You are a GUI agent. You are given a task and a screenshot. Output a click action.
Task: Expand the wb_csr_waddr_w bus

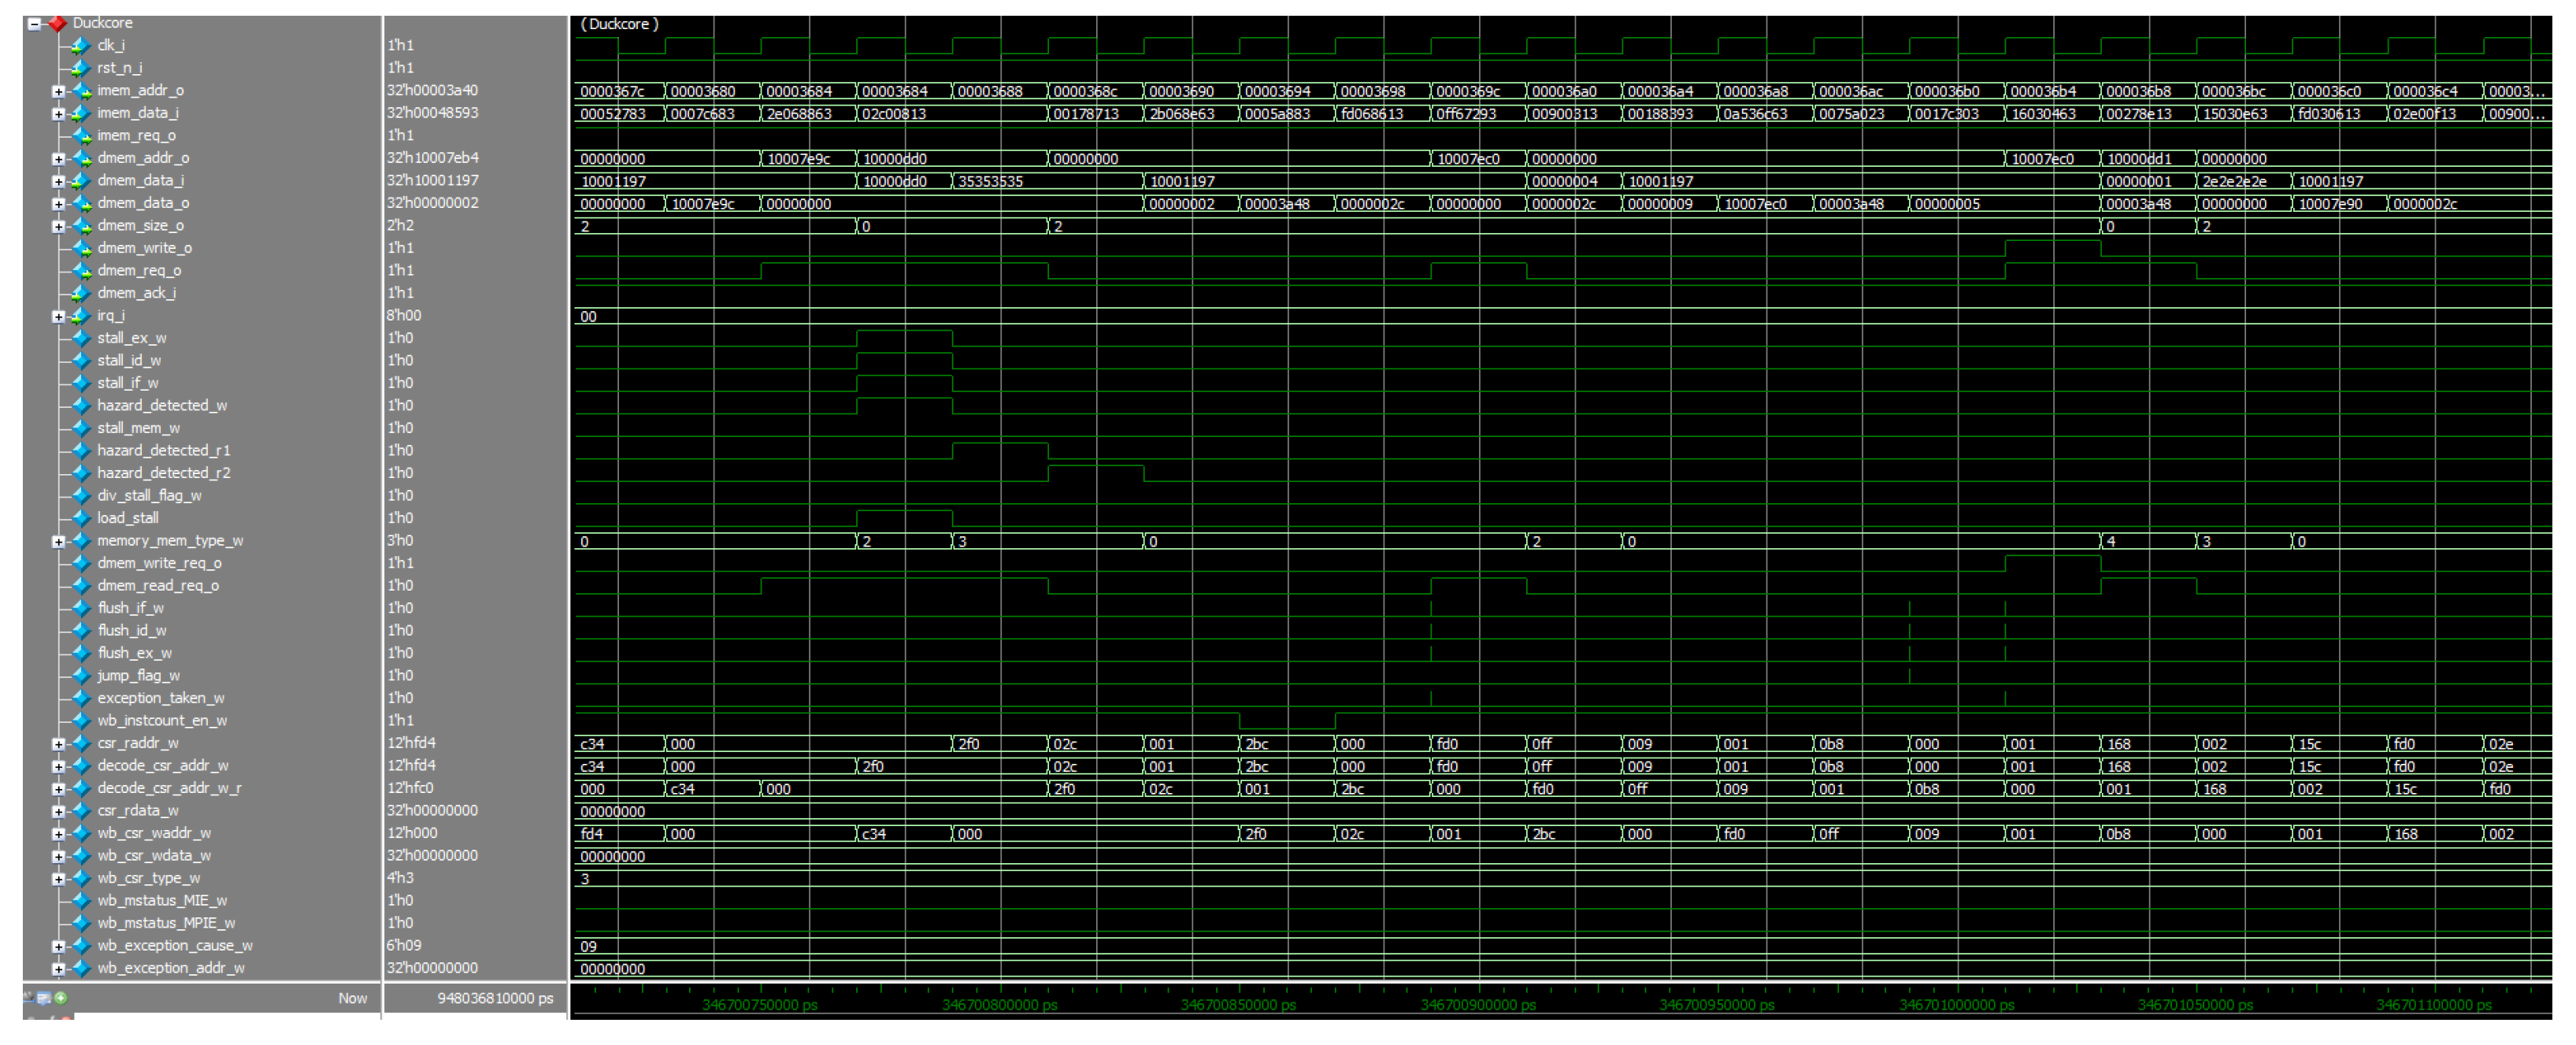[x=58, y=834]
